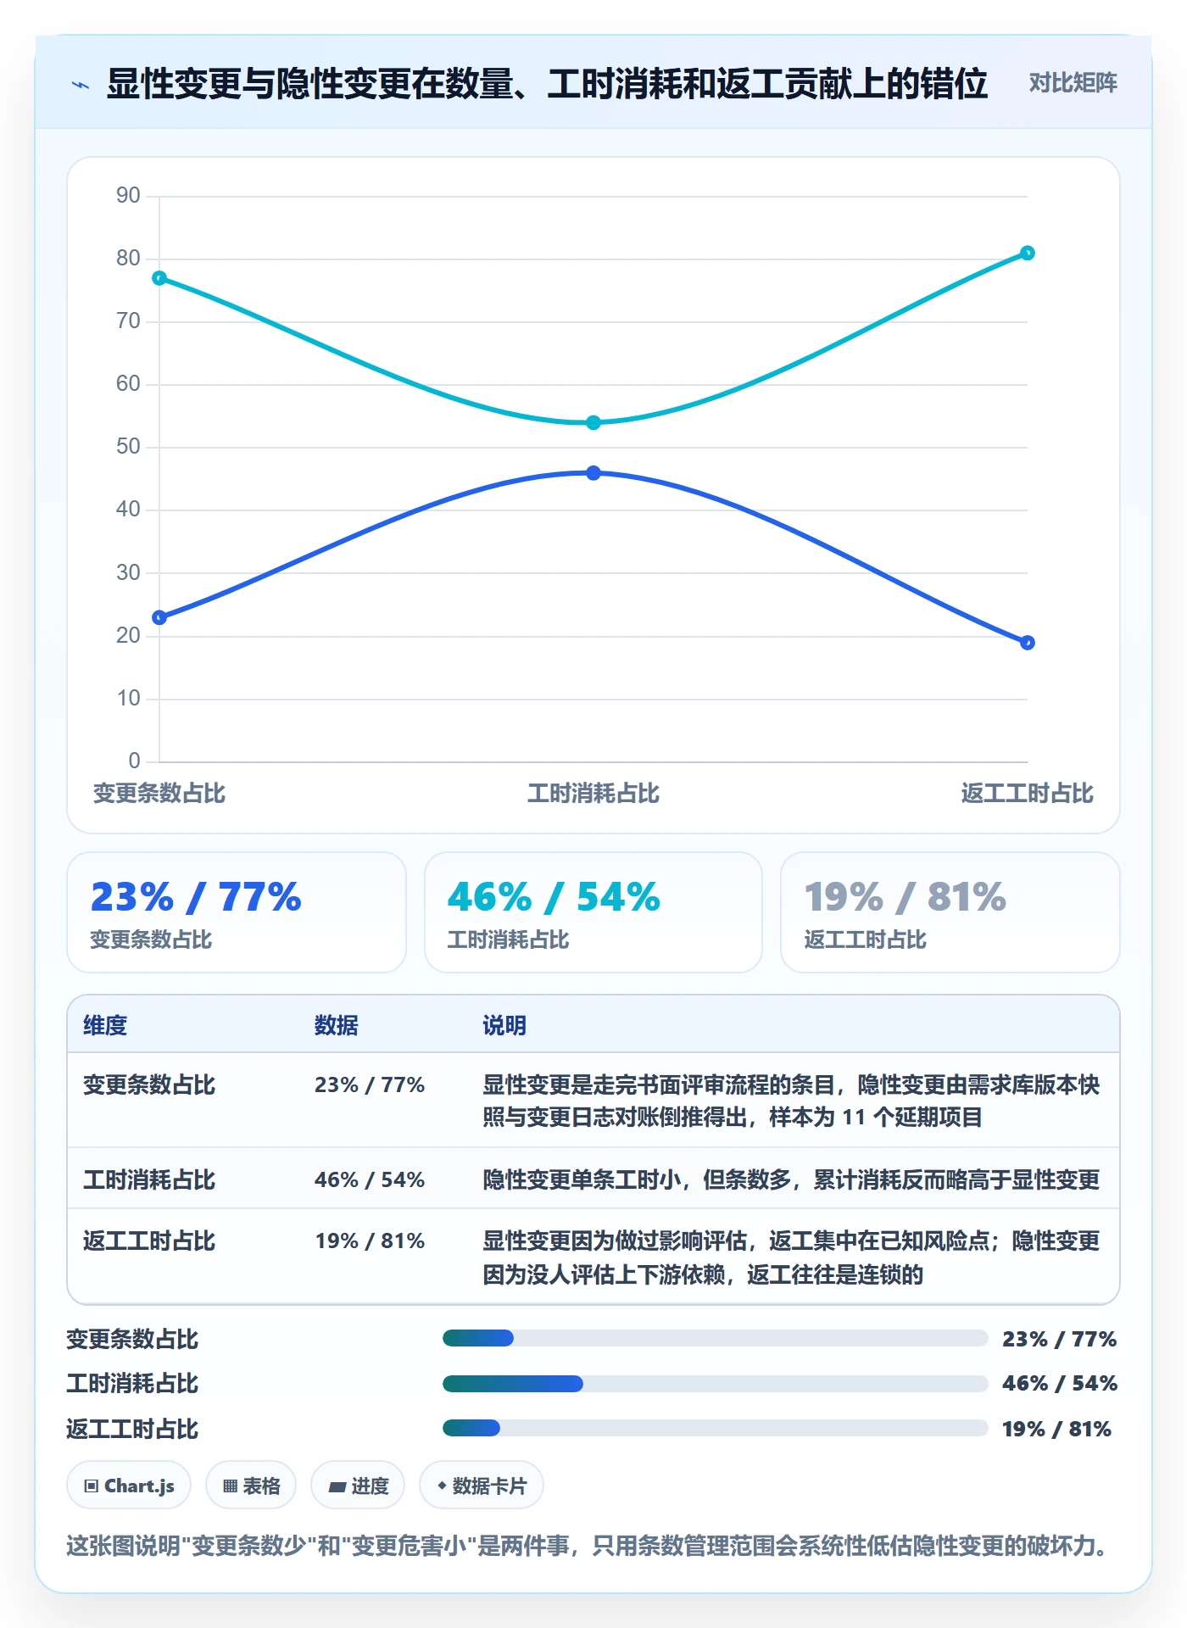Click the 说明 table column header
1187x1628 pixels.
[x=504, y=1025]
